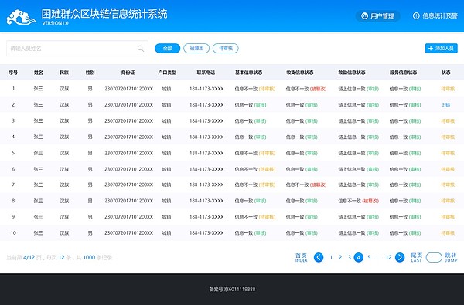
Task: Click the cloud logo in the header
Action: [x=22, y=17]
